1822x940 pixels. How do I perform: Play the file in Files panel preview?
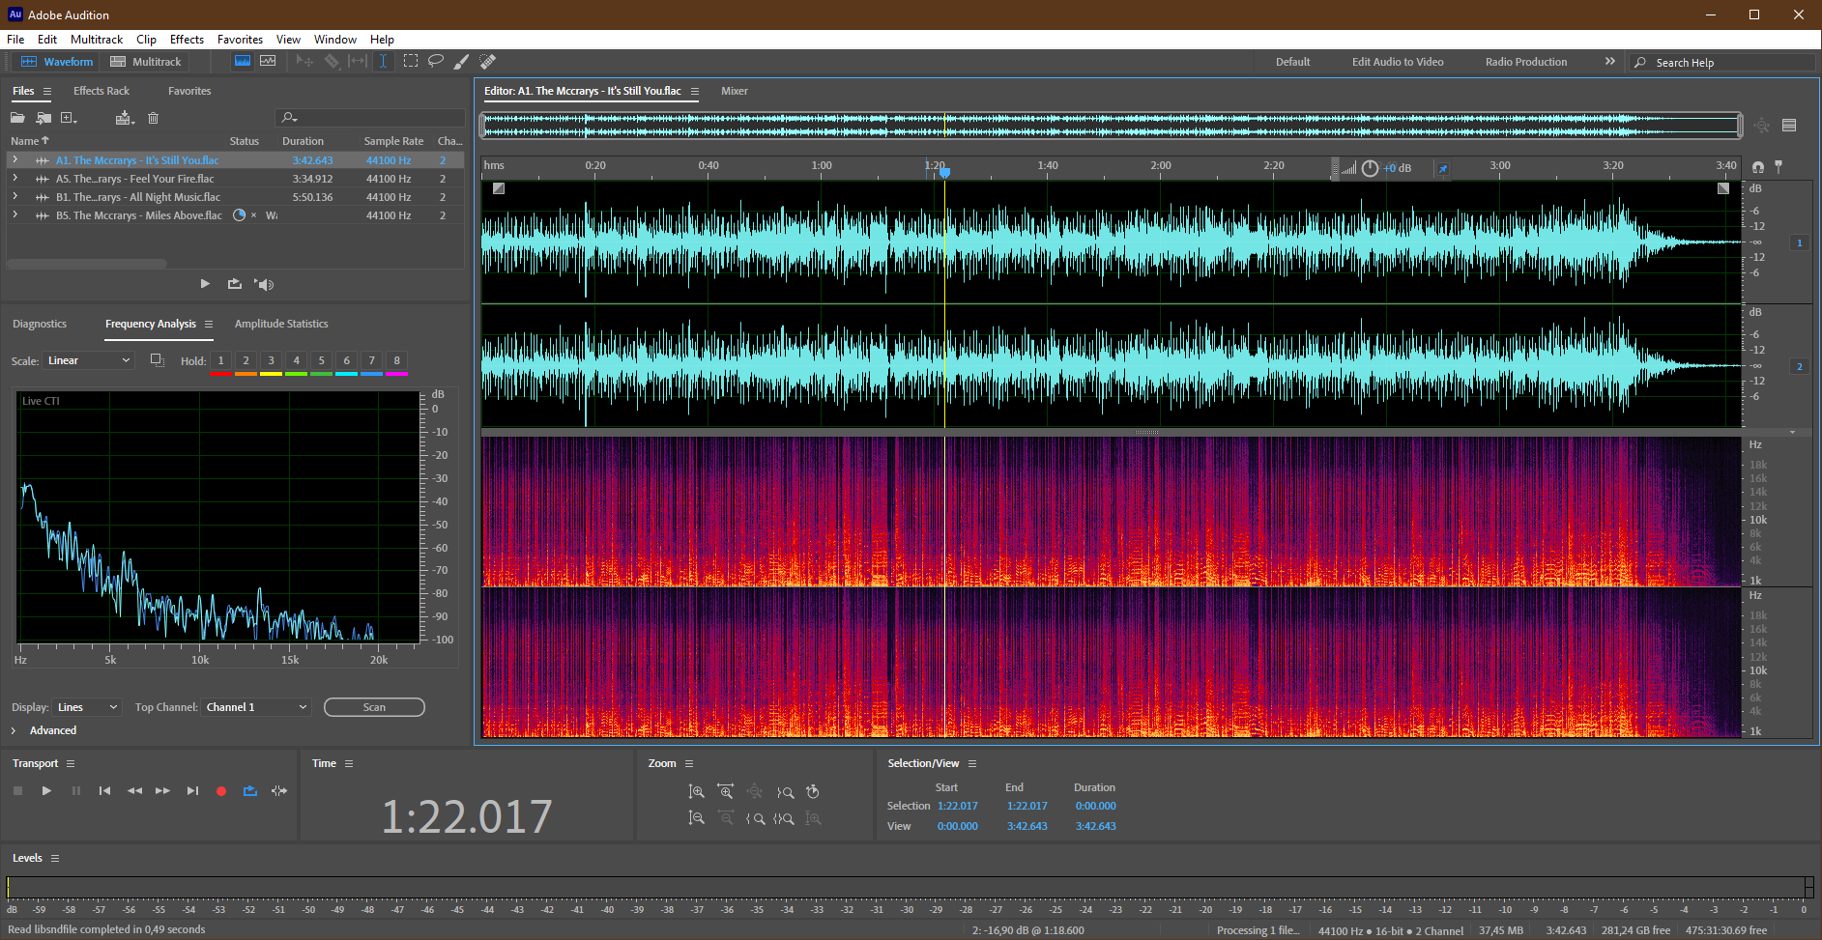pos(205,284)
